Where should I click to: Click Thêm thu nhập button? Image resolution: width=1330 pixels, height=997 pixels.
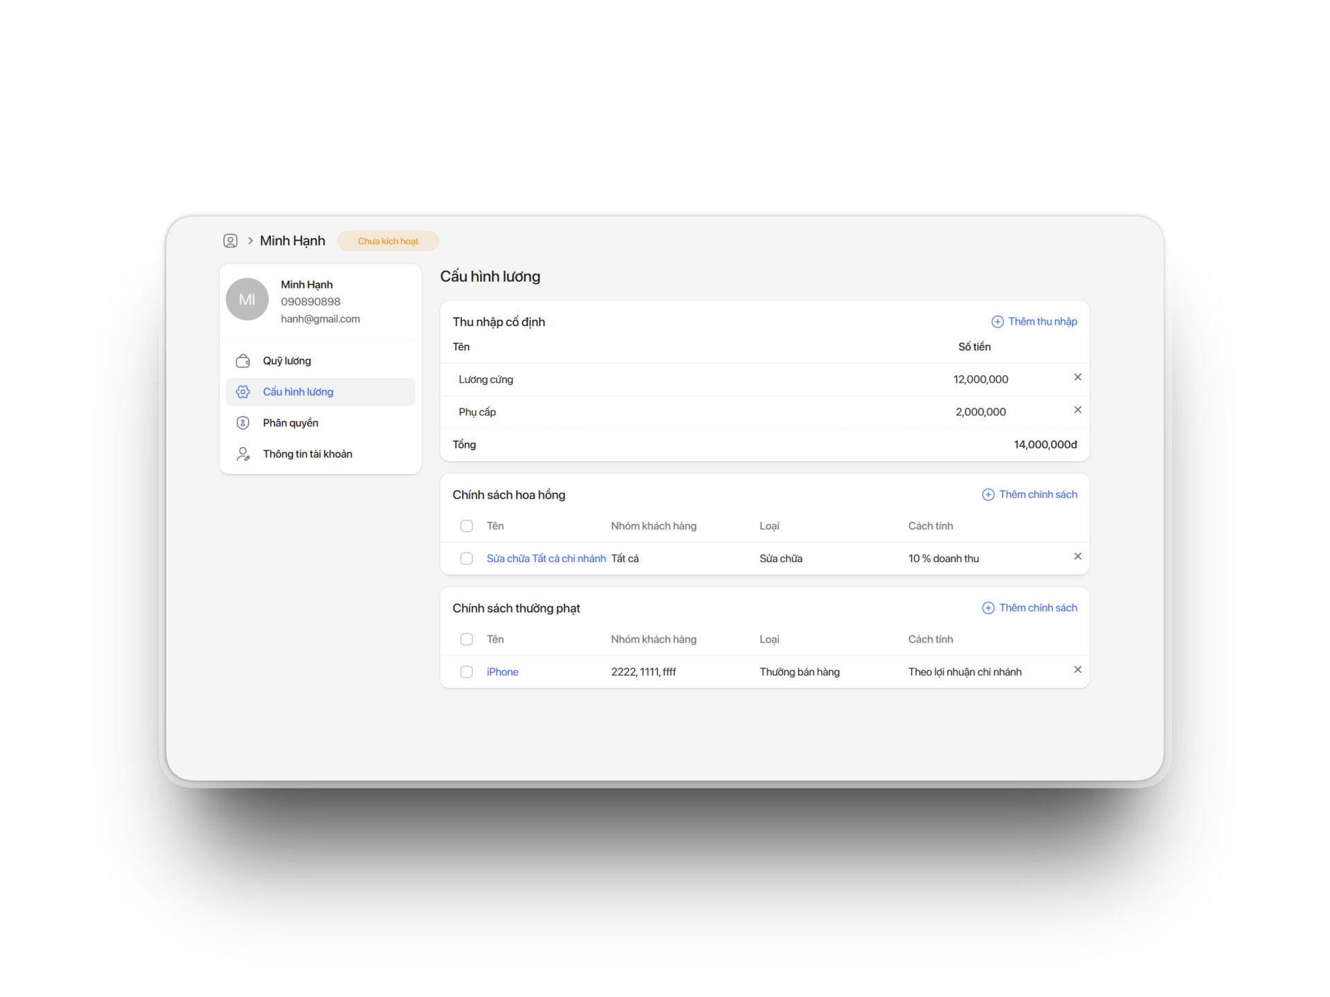click(1034, 321)
